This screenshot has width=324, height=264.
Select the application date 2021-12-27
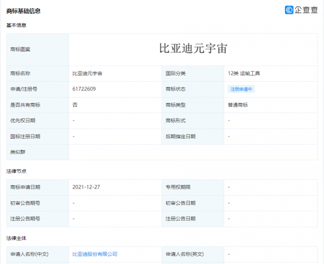point(86,187)
